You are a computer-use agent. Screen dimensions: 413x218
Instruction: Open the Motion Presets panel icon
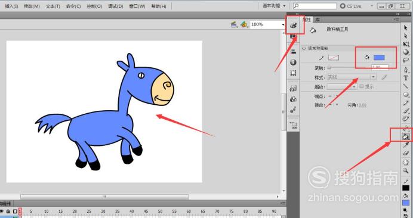tap(293, 110)
